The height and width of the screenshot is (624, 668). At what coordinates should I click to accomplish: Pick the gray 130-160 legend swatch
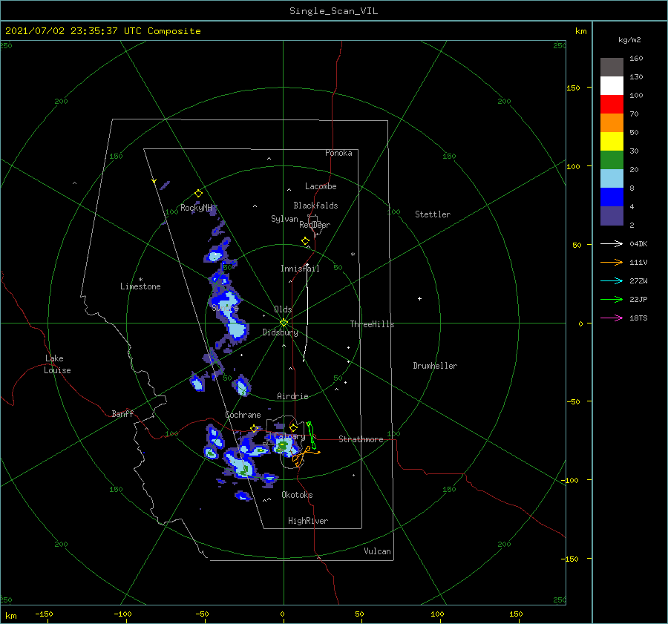(612, 68)
